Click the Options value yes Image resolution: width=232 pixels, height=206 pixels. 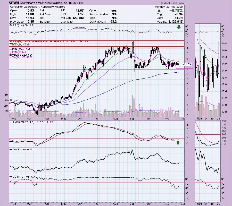click(114, 11)
